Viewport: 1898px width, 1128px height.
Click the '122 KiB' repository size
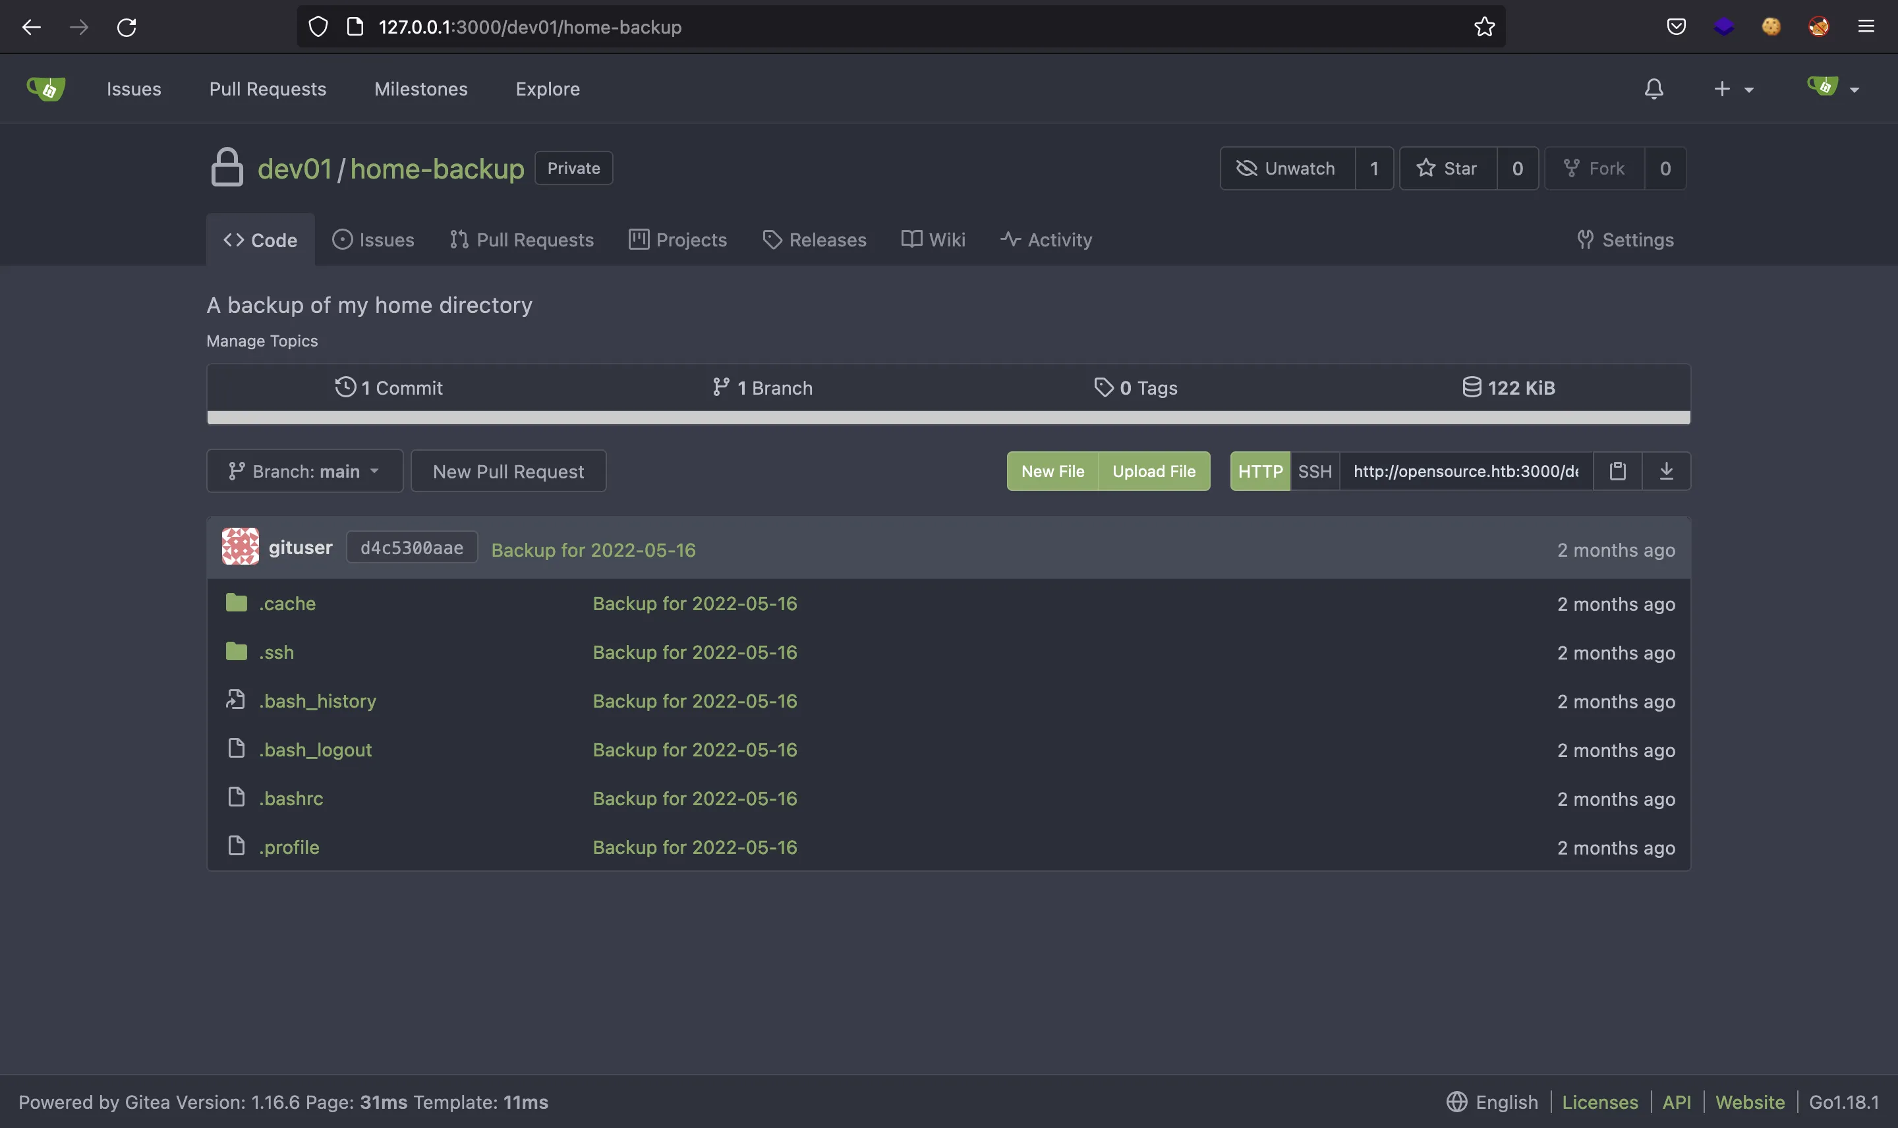point(1509,387)
